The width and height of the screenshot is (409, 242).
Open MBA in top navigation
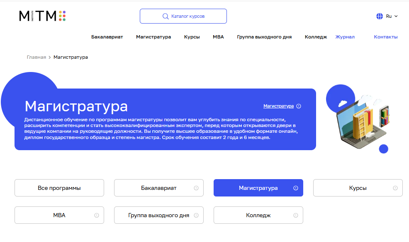(218, 37)
